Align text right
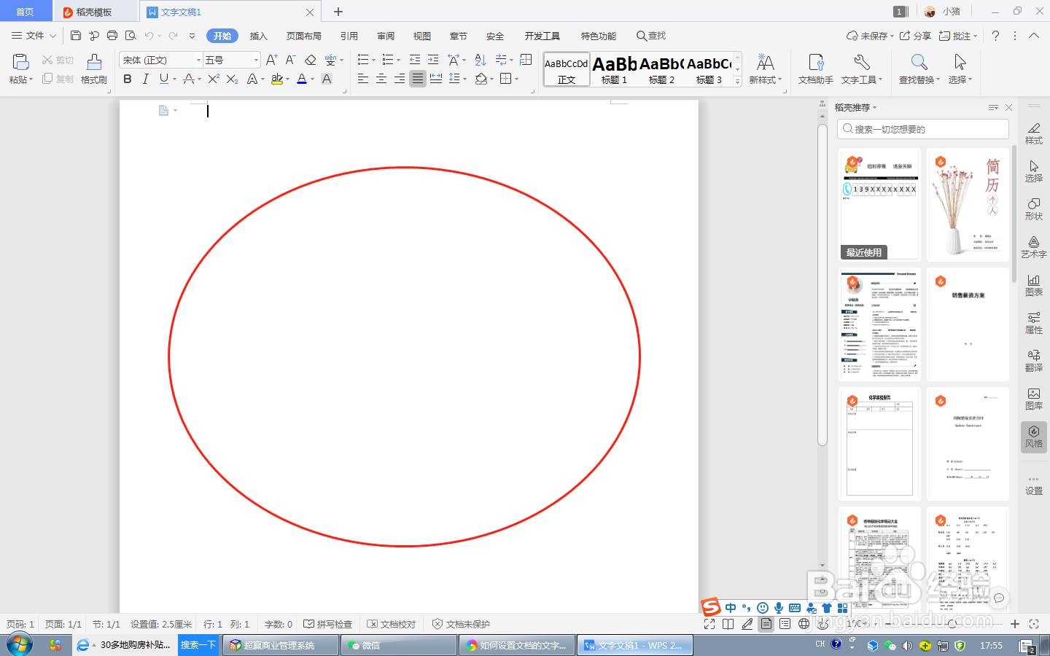This screenshot has width=1050, height=656. point(400,79)
